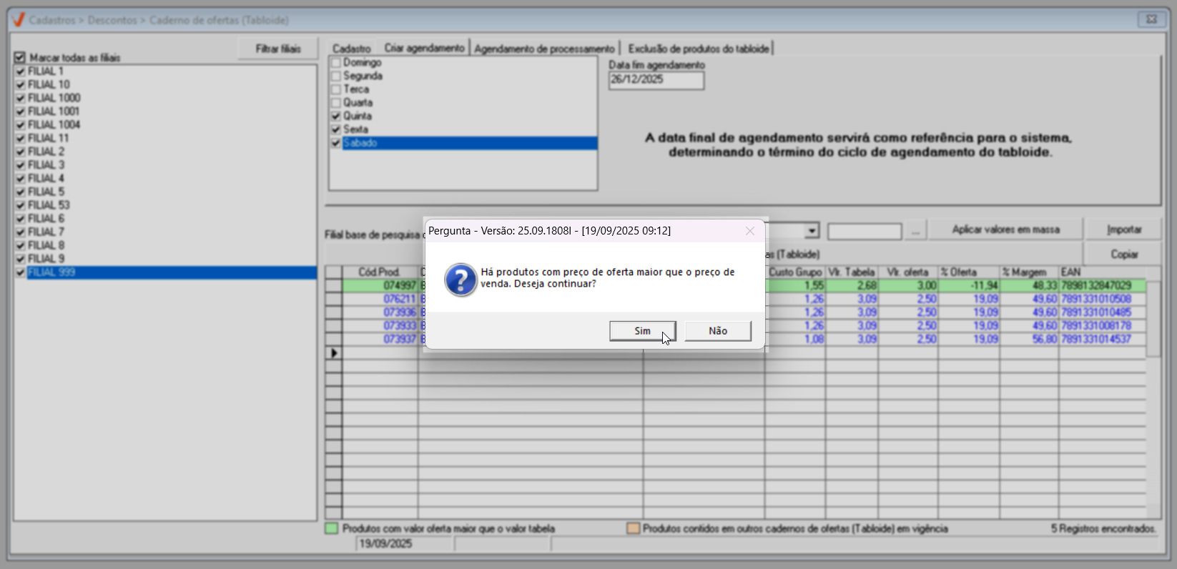The width and height of the screenshot is (1177, 569).
Task: Uncheck FILIAL 53
Action: point(20,205)
